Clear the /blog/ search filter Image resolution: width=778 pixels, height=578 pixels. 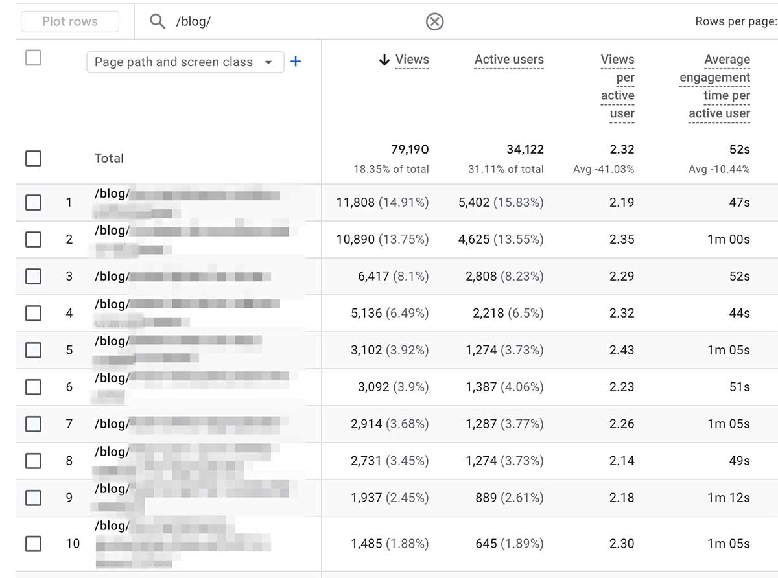point(435,21)
